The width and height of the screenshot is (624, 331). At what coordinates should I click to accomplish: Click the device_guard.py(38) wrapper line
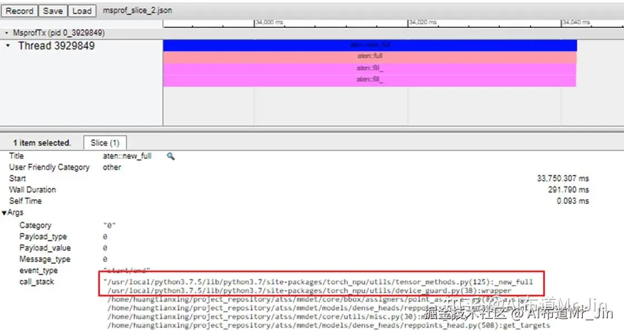click(x=309, y=290)
